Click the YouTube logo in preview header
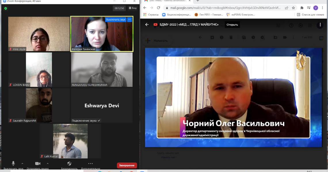 [155, 25]
